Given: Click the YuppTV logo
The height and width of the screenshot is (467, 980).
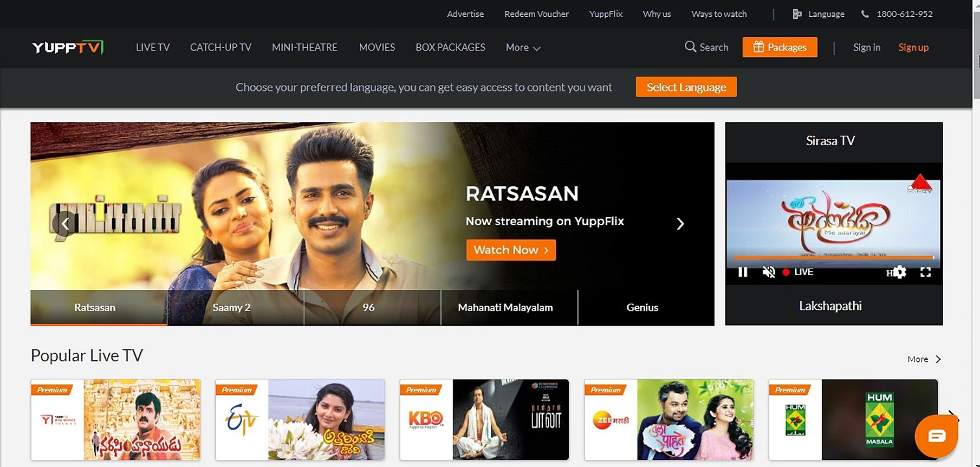Looking at the screenshot, I should (67, 47).
